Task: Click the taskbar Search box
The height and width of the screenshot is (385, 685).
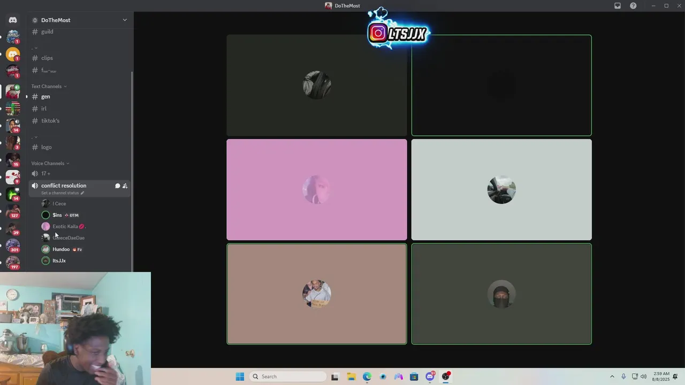Action: point(288,376)
